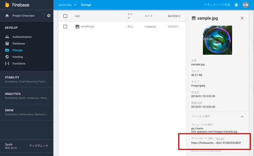
Task: Click the Functions brackets icon
Action: (x=8, y=64)
